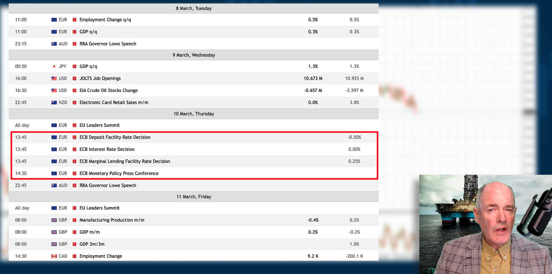
Task: Click the '-200.1 K' previous value
Action: (x=354, y=257)
